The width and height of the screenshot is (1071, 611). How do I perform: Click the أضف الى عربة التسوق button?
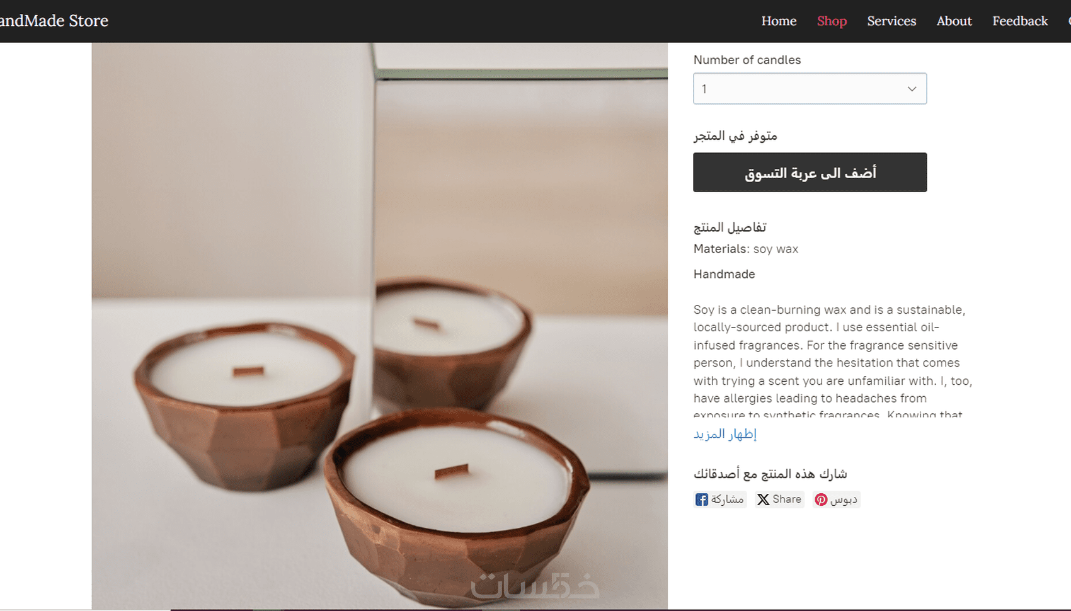(x=810, y=172)
